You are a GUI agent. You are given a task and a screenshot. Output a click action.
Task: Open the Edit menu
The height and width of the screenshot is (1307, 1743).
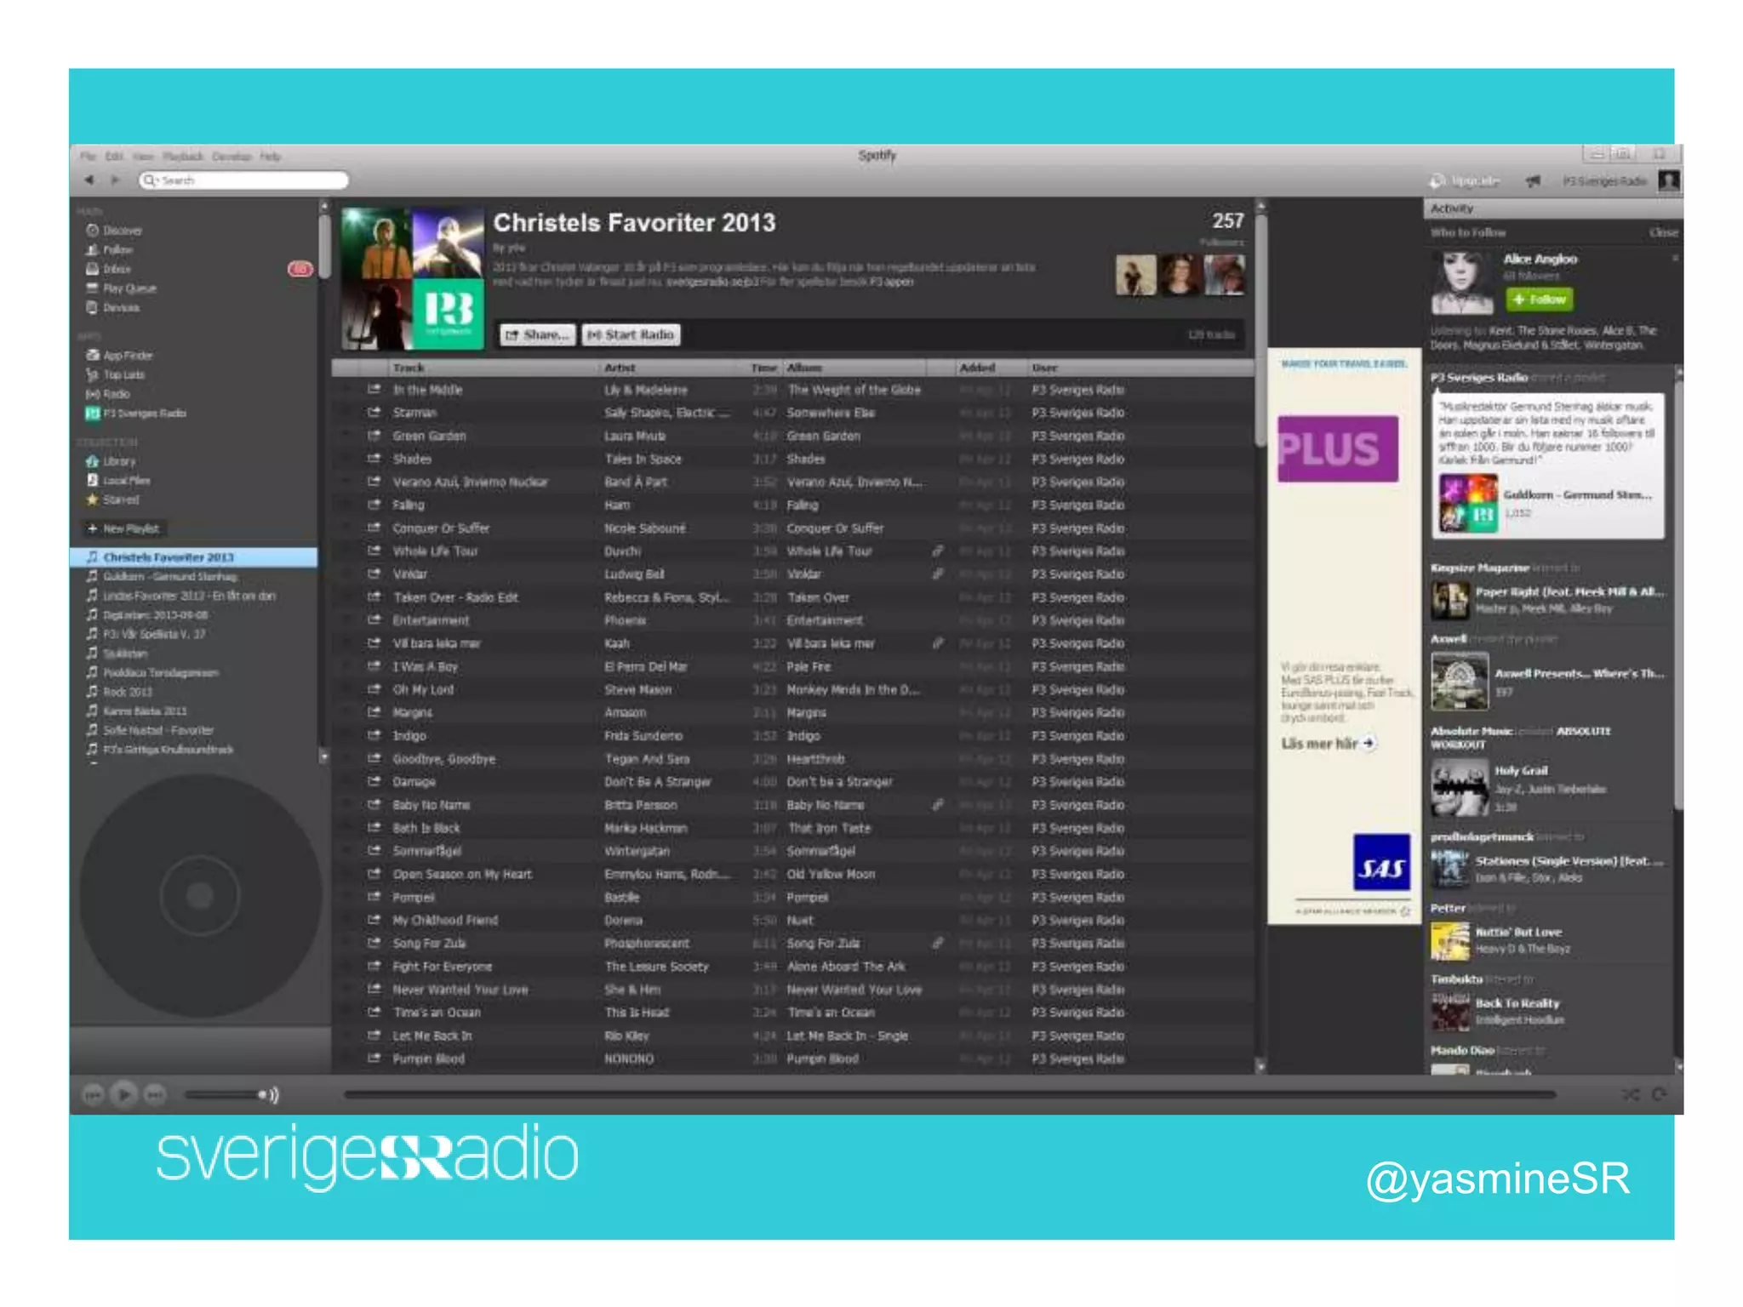click(114, 157)
